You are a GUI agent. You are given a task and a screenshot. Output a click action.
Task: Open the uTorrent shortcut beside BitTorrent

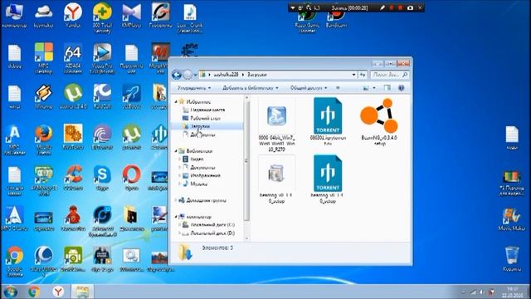131,137
